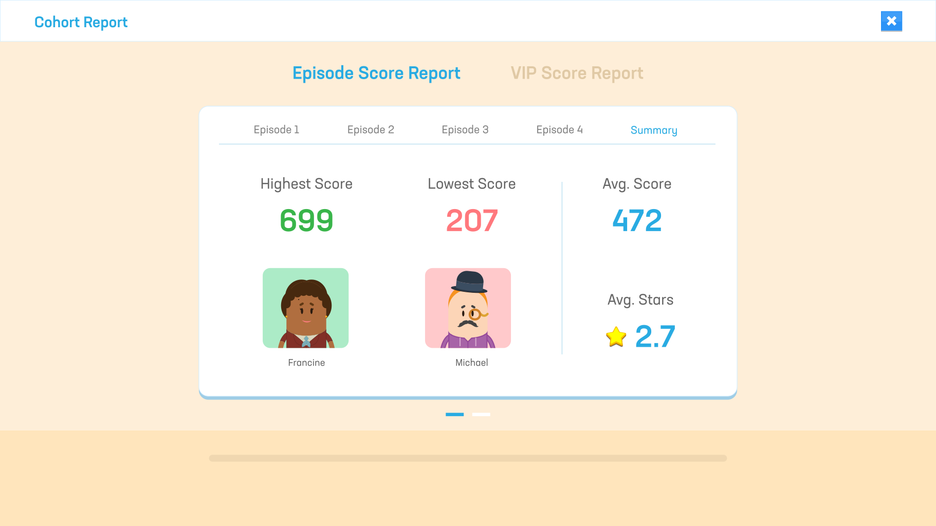Click the average score value 472
The height and width of the screenshot is (526, 936).
[x=636, y=220]
